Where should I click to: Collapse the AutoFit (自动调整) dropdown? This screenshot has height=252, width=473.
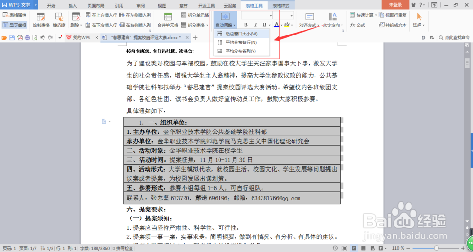coord(225,20)
